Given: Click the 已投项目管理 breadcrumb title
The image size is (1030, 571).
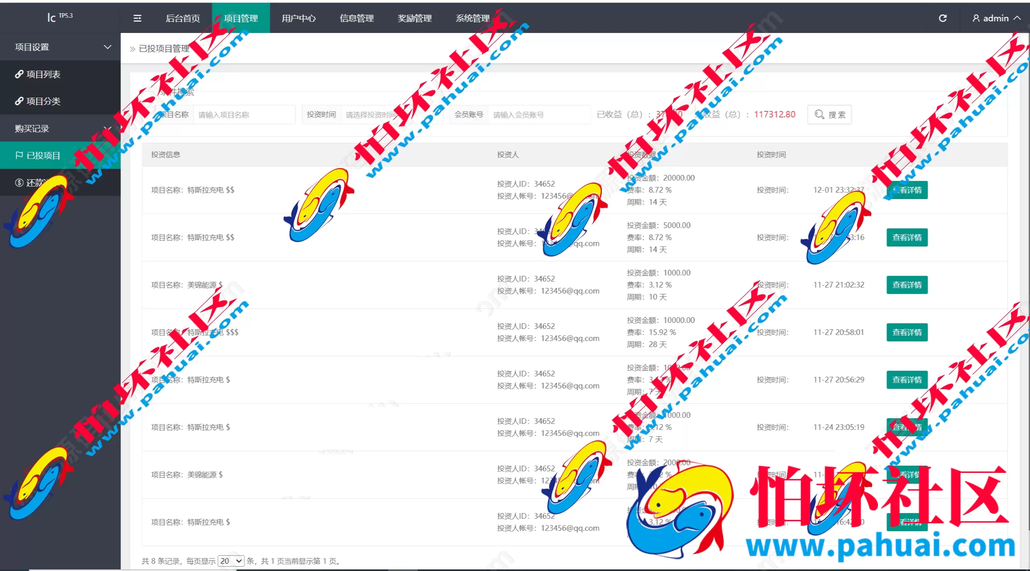Looking at the screenshot, I should coord(164,49).
